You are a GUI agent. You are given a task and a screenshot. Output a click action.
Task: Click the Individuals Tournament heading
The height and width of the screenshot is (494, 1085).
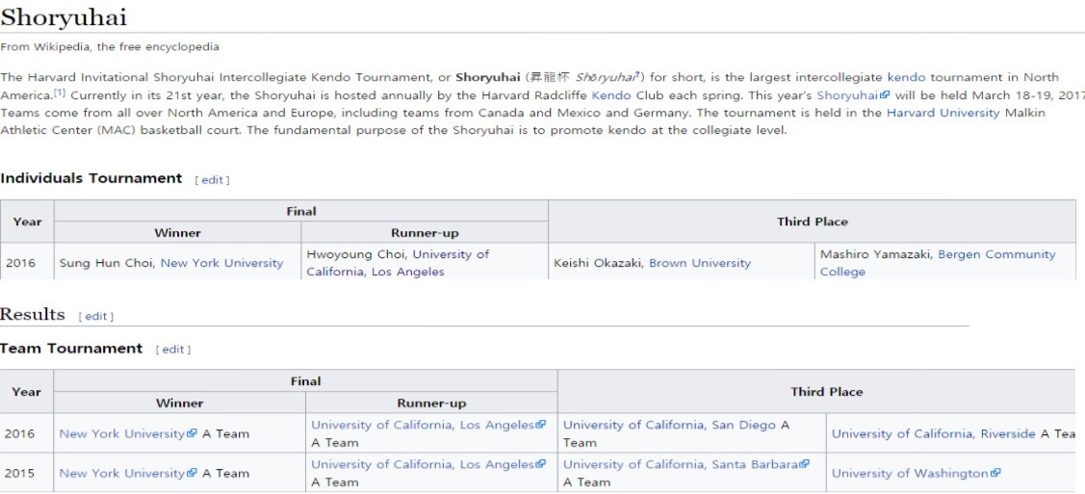[91, 178]
